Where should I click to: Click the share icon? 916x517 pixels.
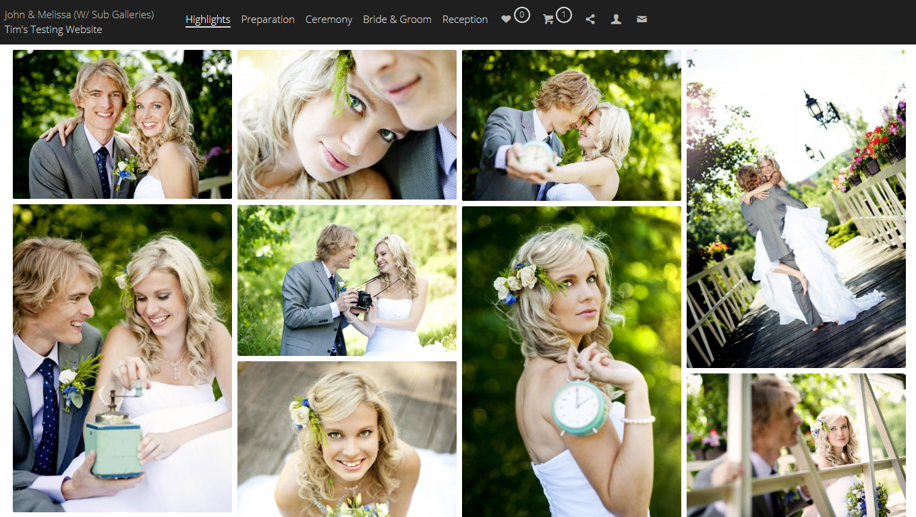tap(590, 20)
